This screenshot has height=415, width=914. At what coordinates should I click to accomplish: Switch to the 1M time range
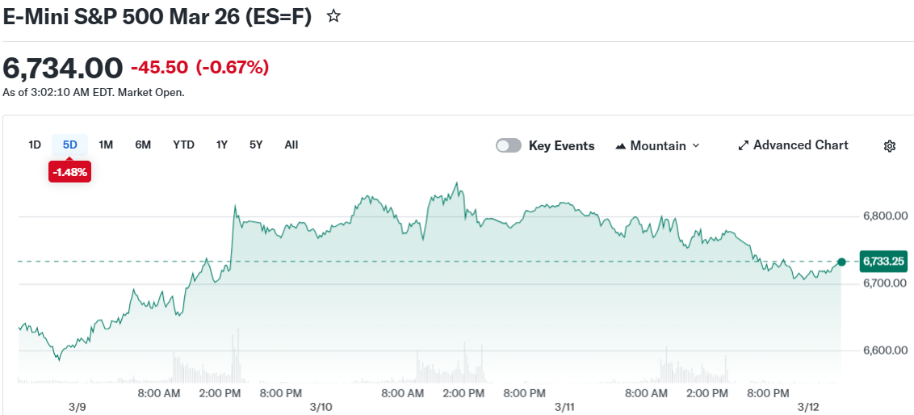tap(106, 145)
